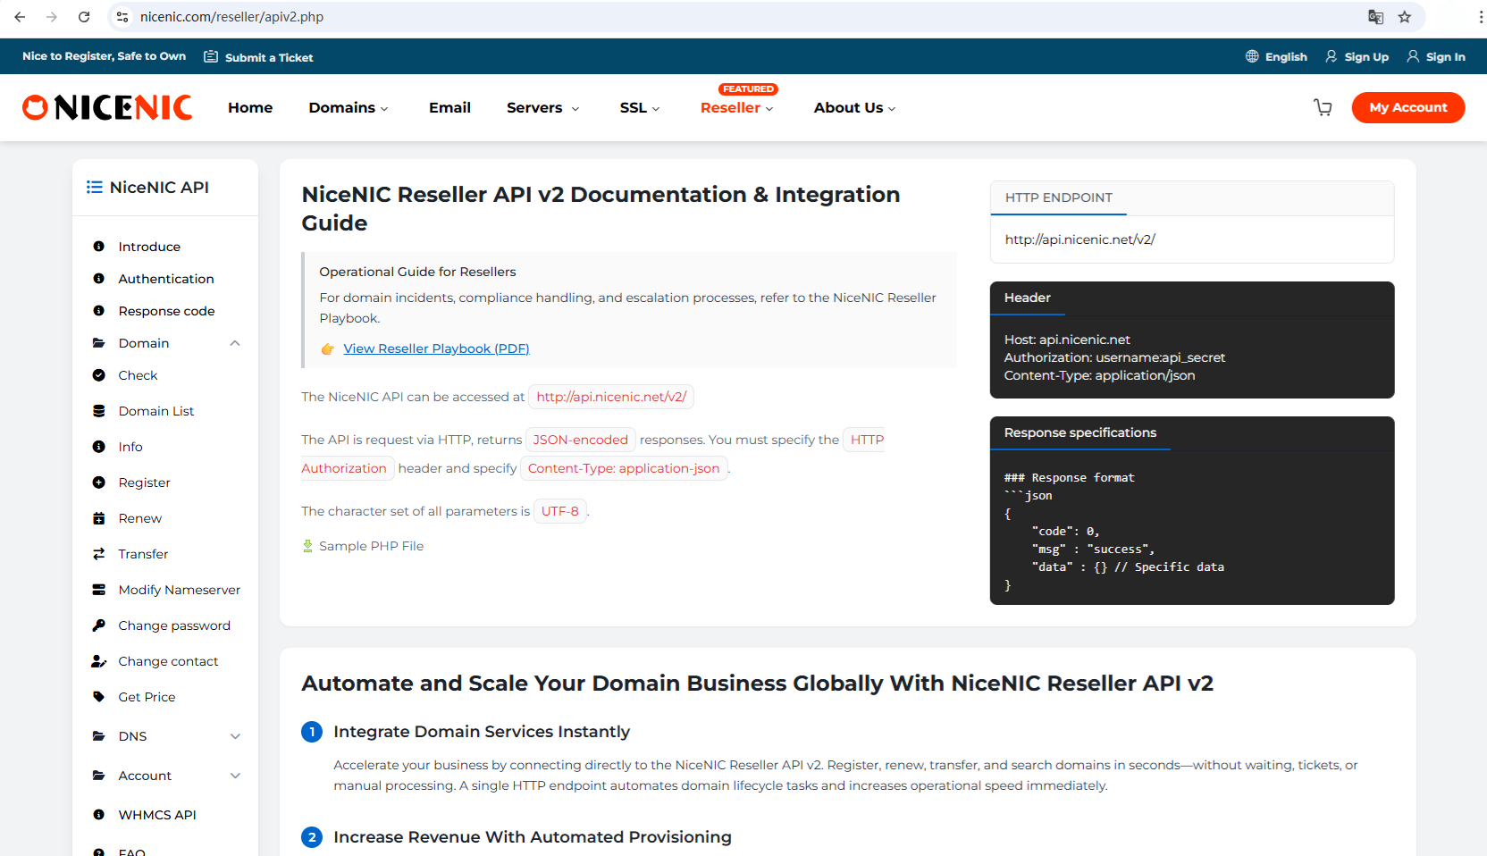This screenshot has height=856, width=1487.
Task: Expand the DNS section chevron
Action: pos(235,736)
